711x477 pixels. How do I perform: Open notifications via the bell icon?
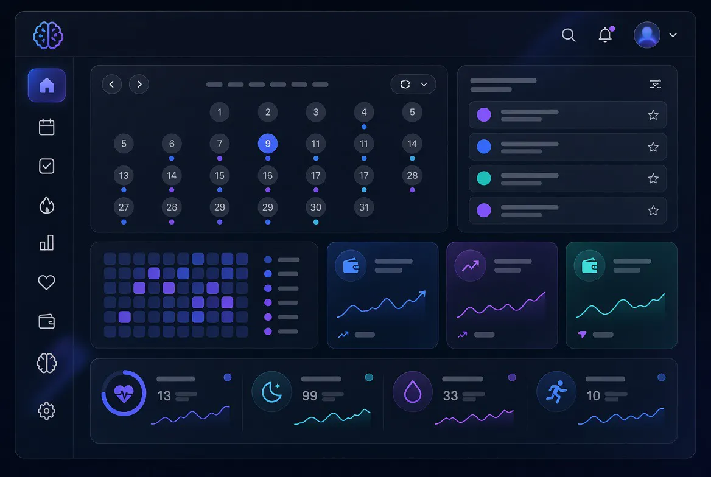point(606,35)
